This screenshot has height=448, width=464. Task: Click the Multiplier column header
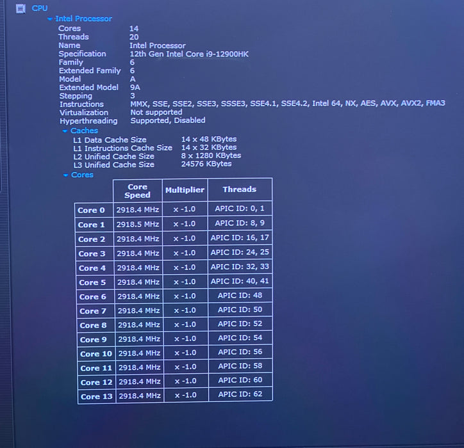185,190
